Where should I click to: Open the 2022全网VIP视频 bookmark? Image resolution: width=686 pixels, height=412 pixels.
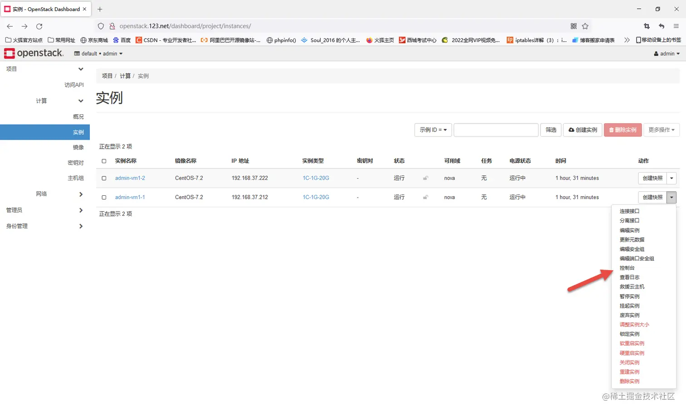pos(471,40)
